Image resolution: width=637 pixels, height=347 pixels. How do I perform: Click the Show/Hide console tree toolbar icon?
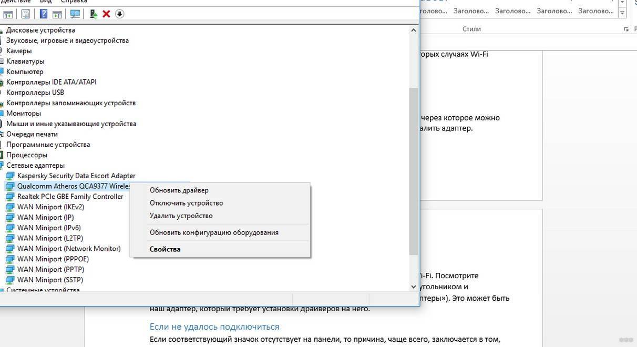[x=8, y=14]
